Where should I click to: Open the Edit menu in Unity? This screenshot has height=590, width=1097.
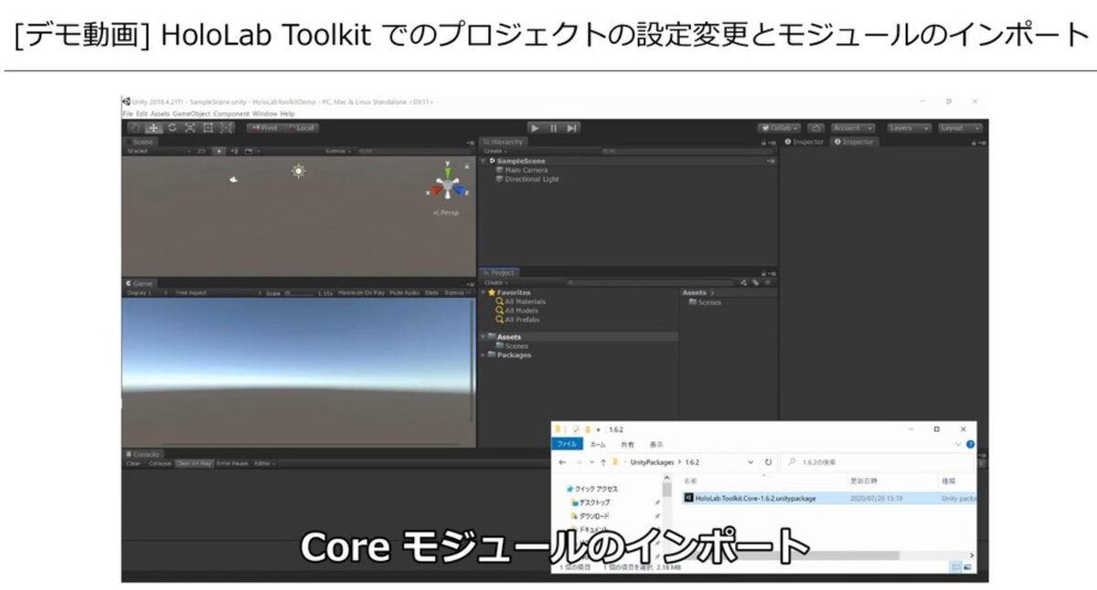pos(142,113)
